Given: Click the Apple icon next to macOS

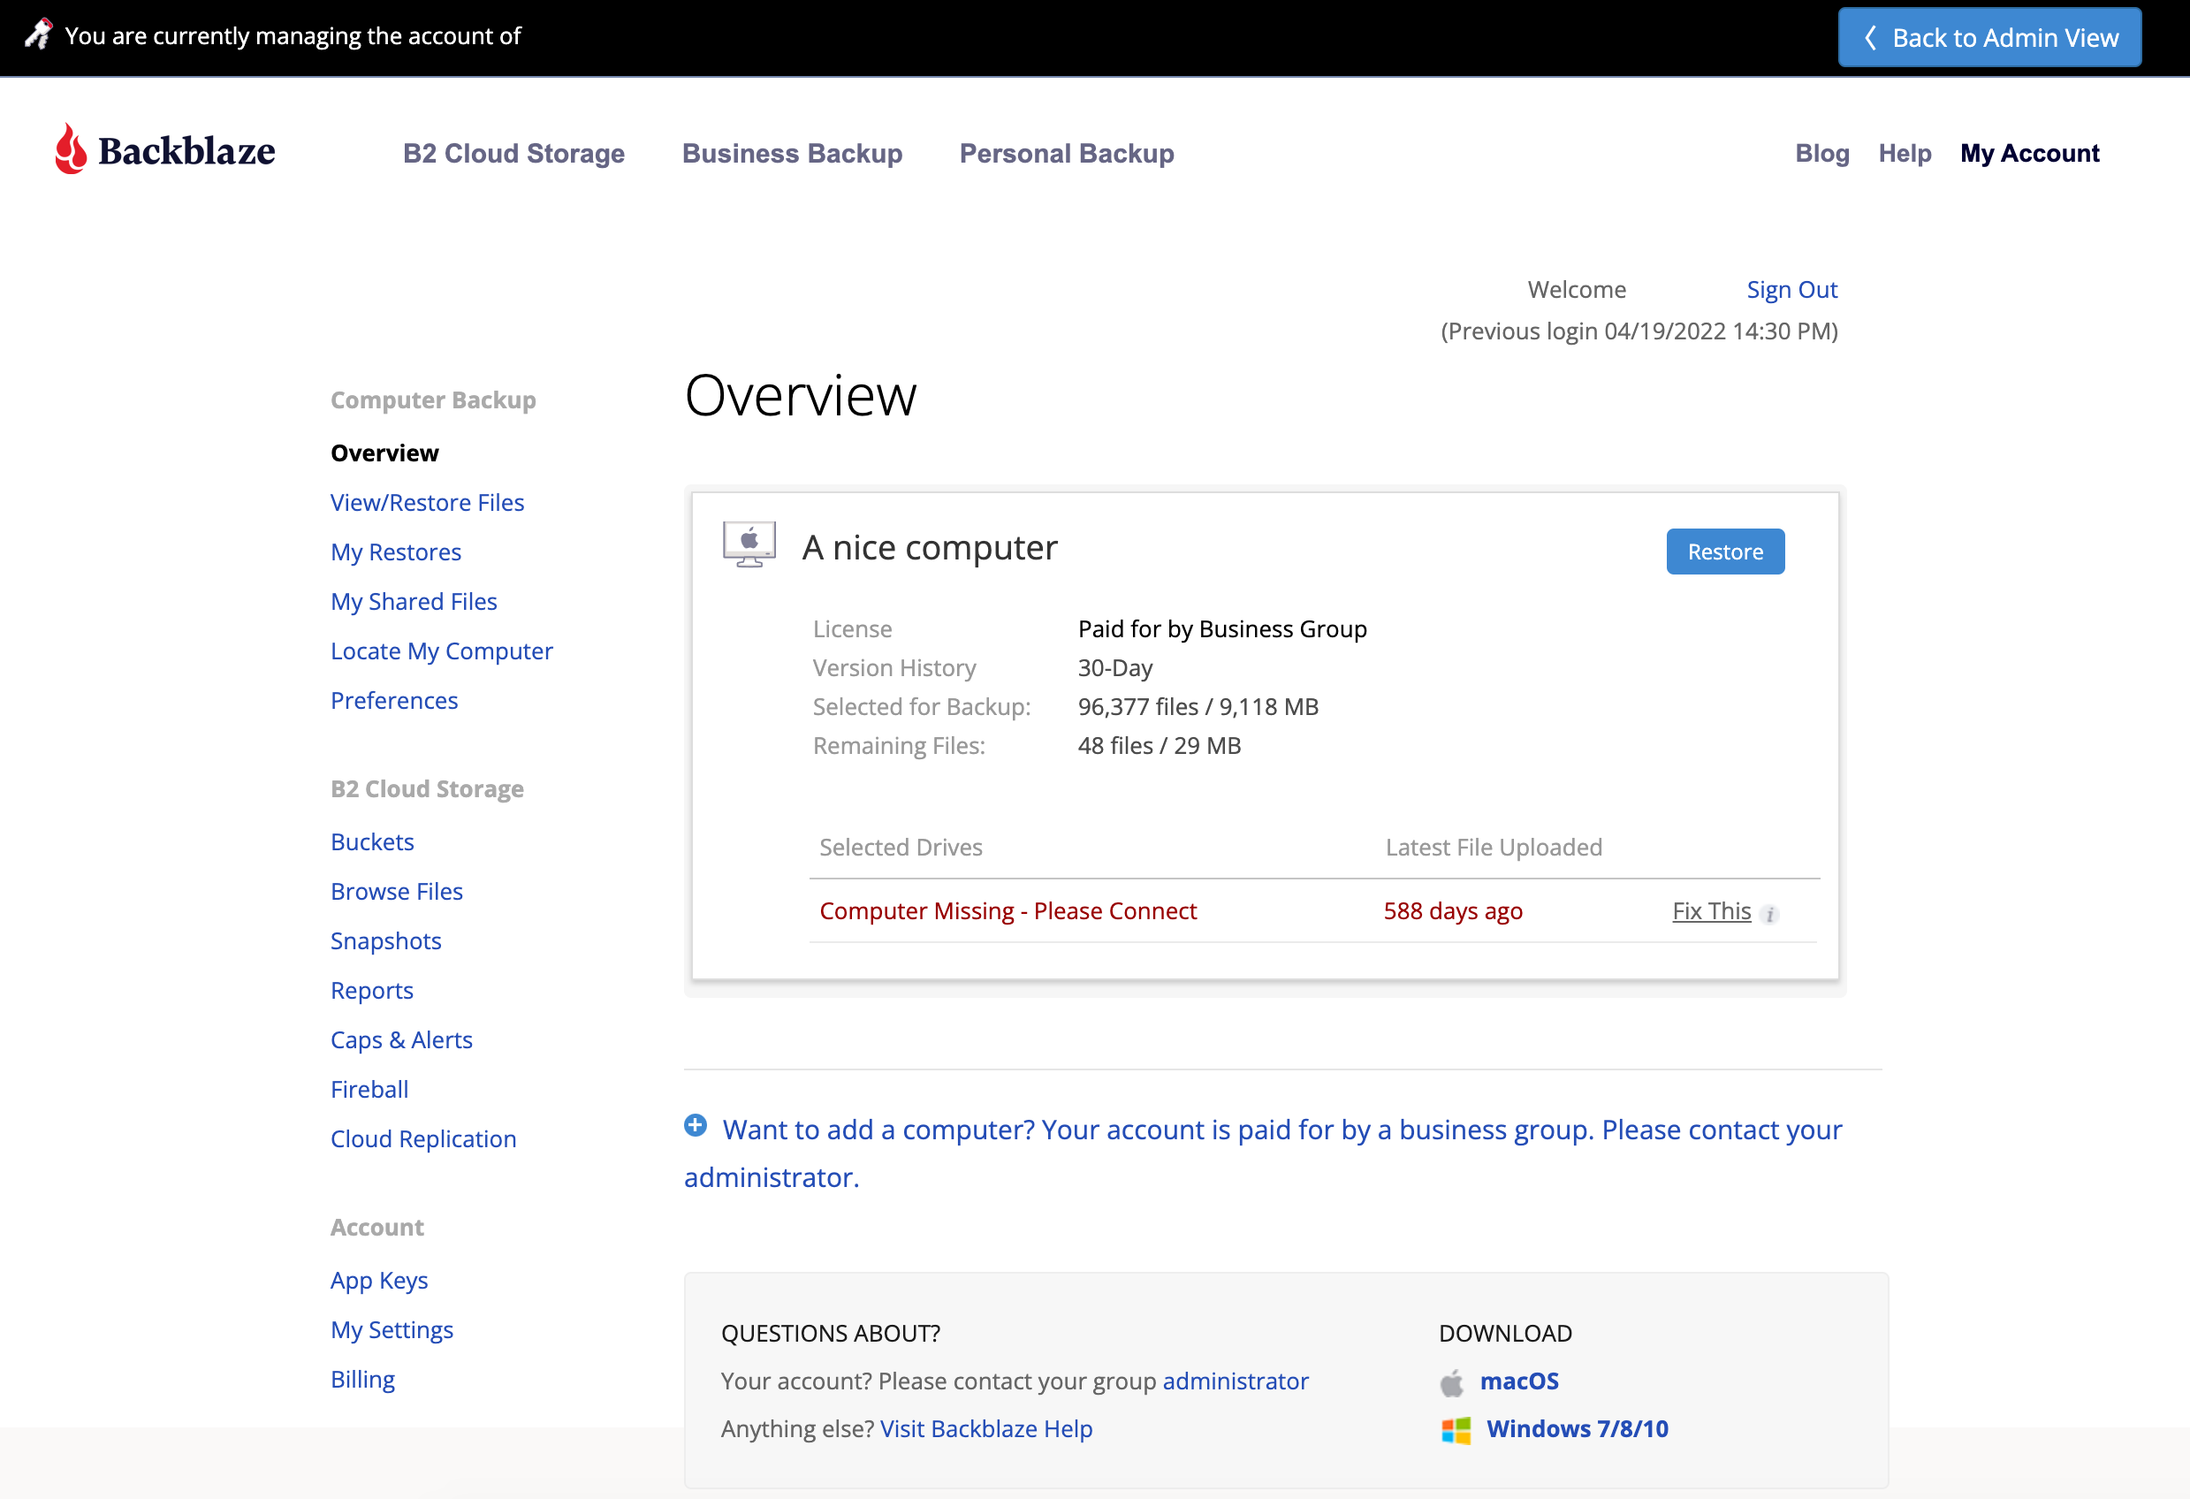Looking at the screenshot, I should coord(1452,1383).
